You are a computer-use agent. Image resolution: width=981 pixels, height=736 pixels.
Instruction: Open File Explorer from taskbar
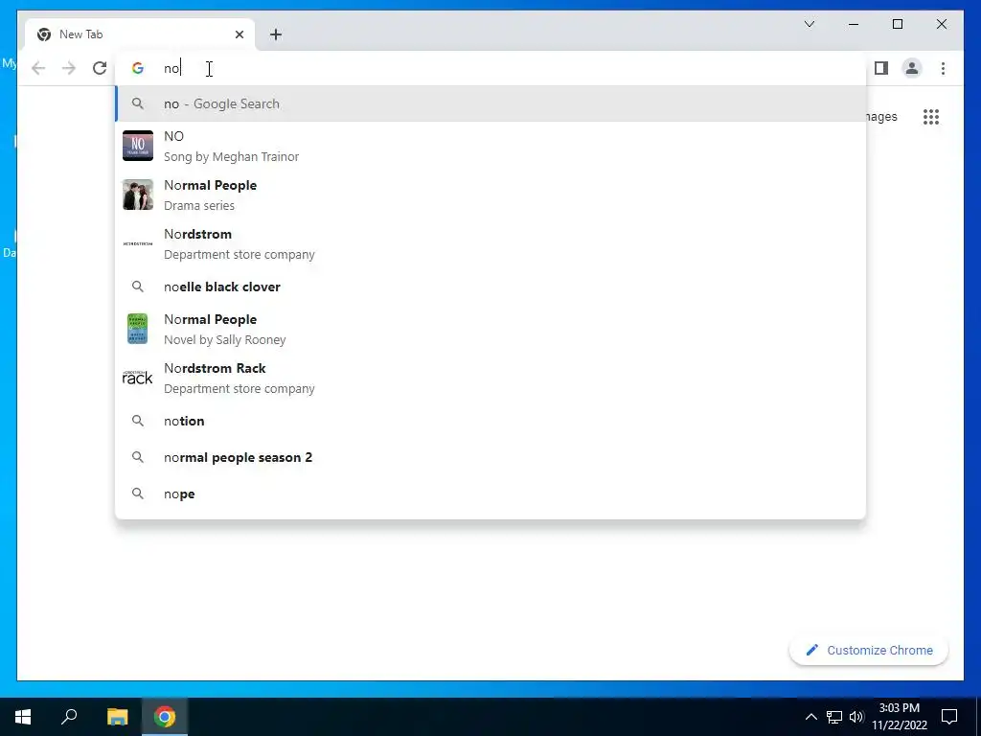tap(117, 717)
